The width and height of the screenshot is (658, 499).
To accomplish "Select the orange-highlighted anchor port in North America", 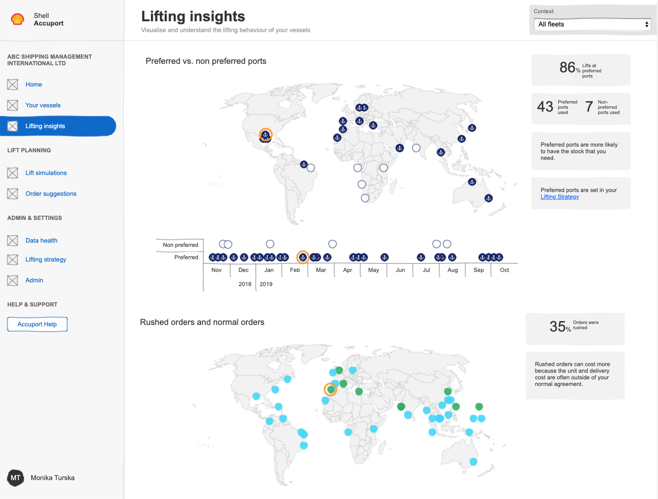I will (266, 135).
